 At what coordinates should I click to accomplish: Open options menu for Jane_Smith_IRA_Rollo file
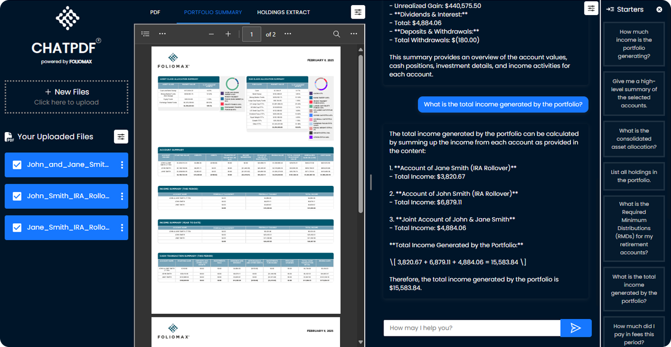click(x=122, y=228)
